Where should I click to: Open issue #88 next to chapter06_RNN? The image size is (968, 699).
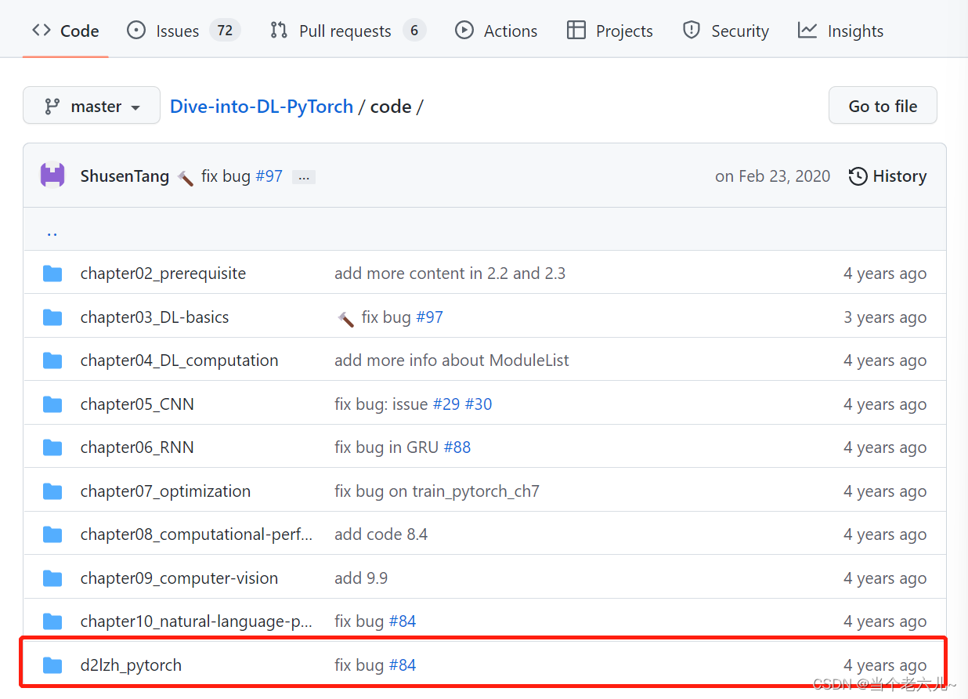click(457, 447)
